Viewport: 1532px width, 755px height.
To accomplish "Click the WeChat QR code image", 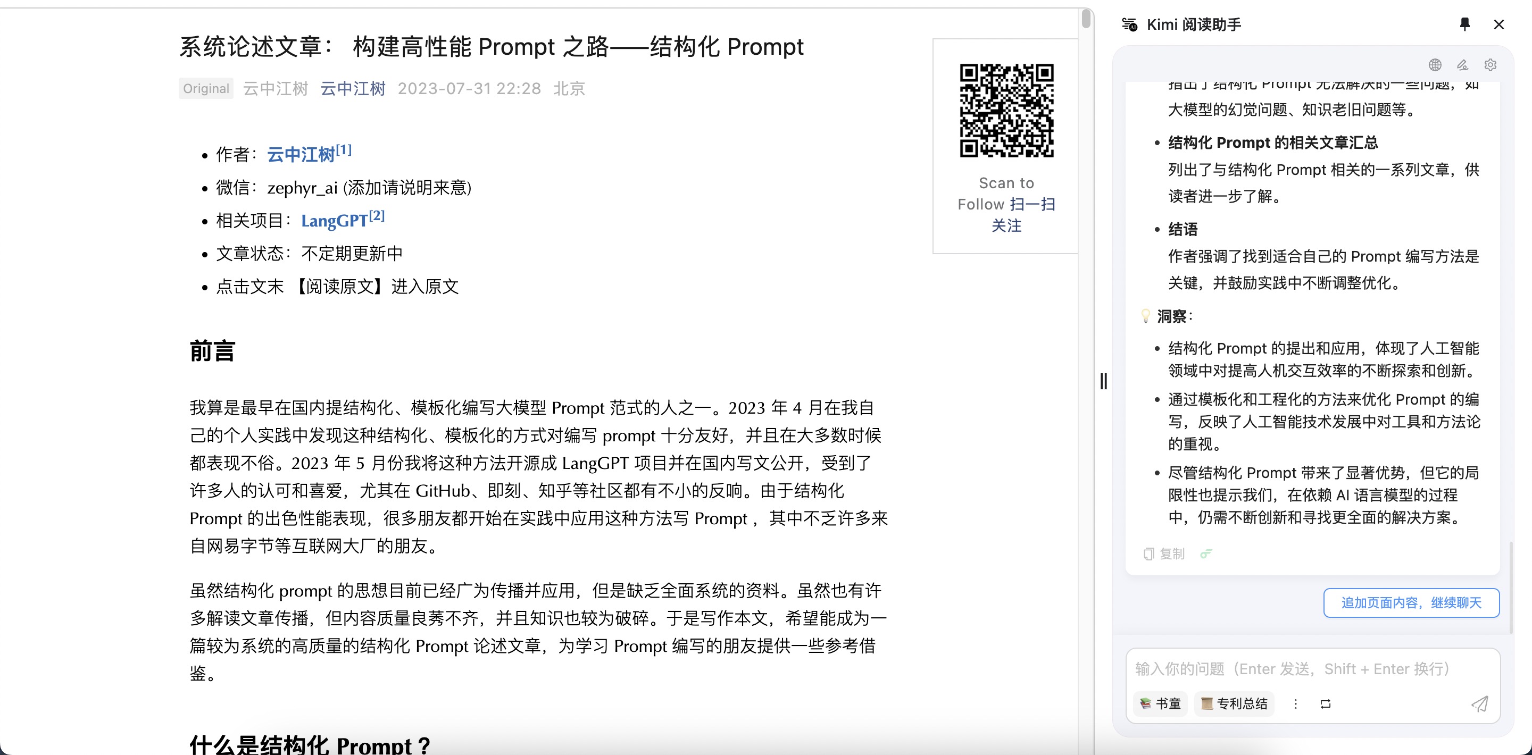I will (1006, 111).
